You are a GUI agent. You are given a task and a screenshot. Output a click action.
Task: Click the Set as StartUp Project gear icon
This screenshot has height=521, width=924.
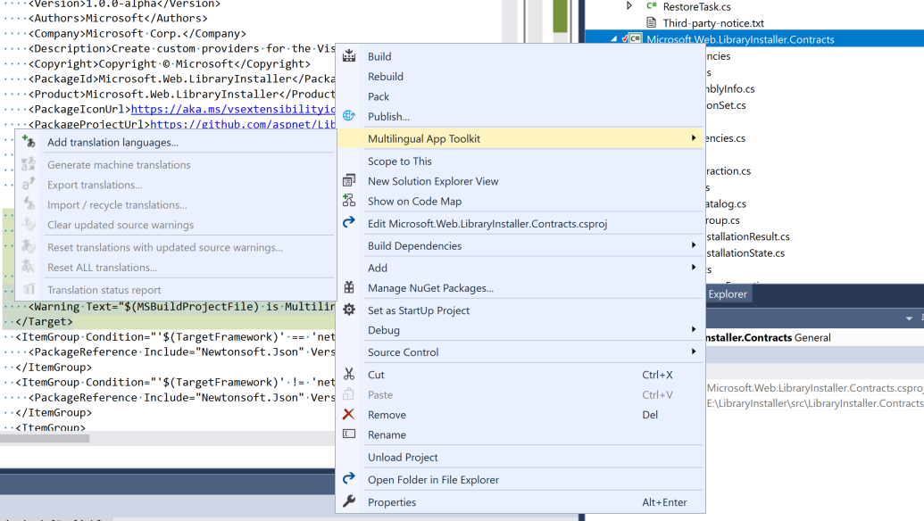click(x=349, y=310)
